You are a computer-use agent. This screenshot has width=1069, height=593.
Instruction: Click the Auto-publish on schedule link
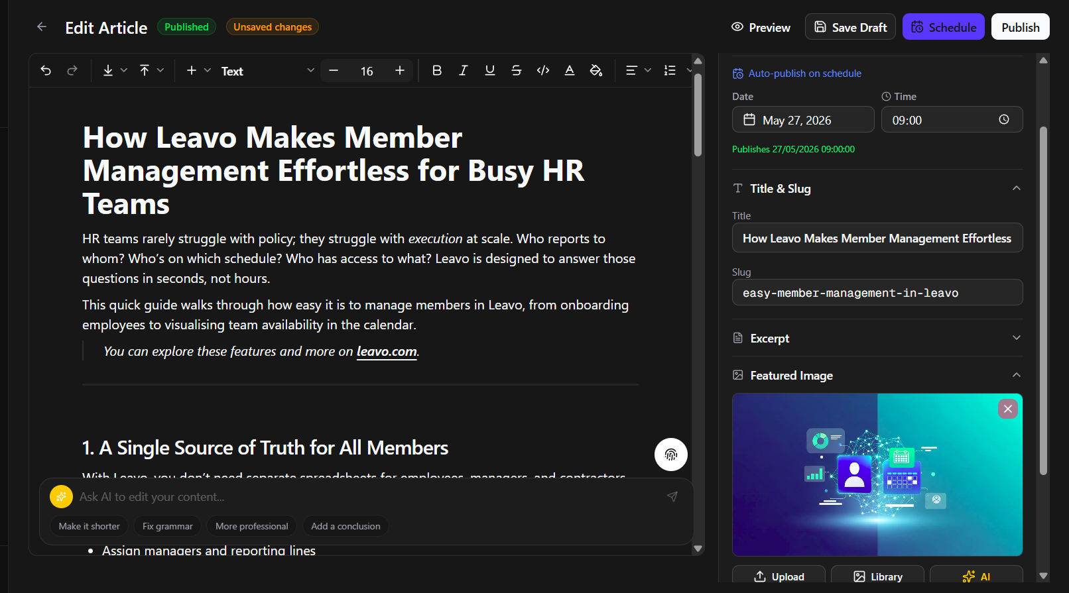(796, 73)
